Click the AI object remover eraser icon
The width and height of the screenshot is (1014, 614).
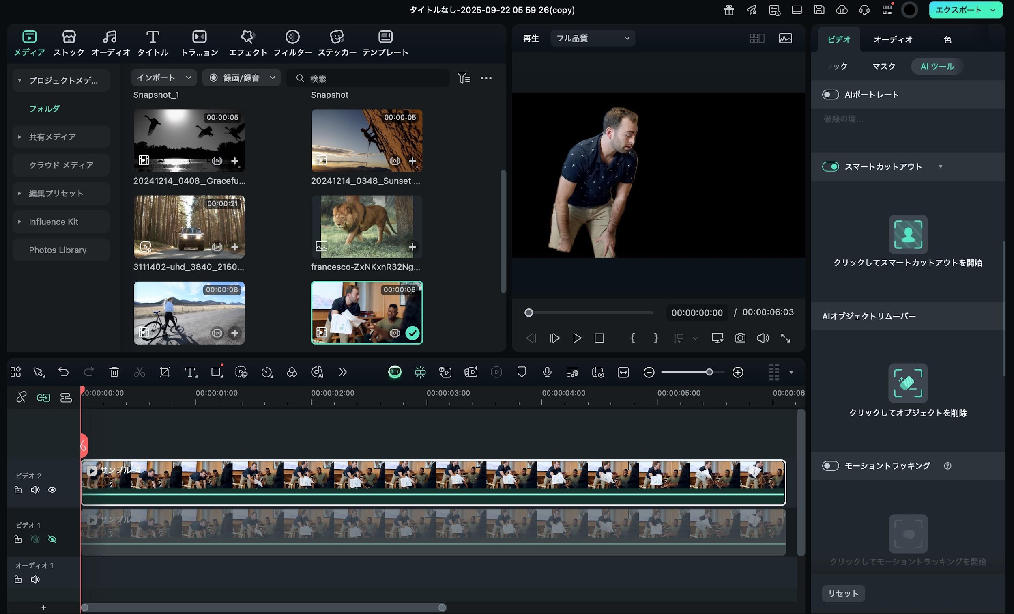pos(908,383)
